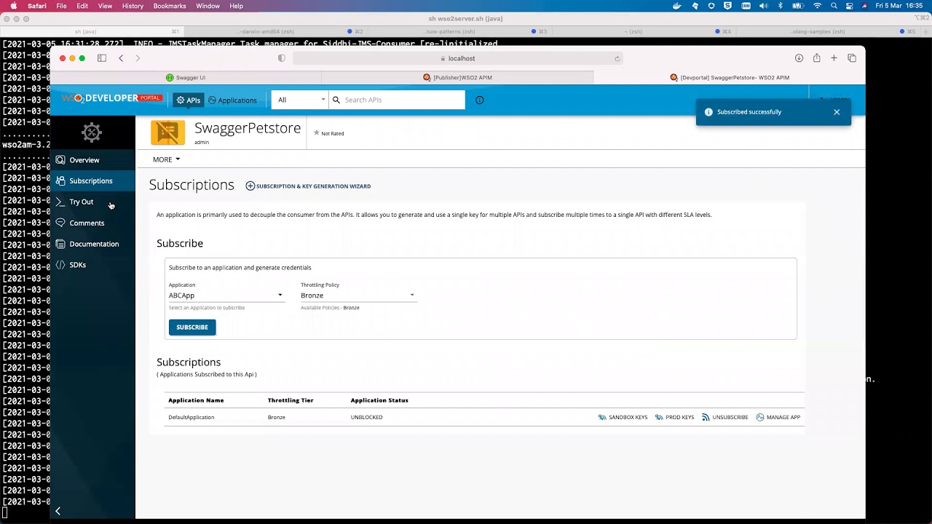Click the Docker whale menu bar icon

(677, 6)
